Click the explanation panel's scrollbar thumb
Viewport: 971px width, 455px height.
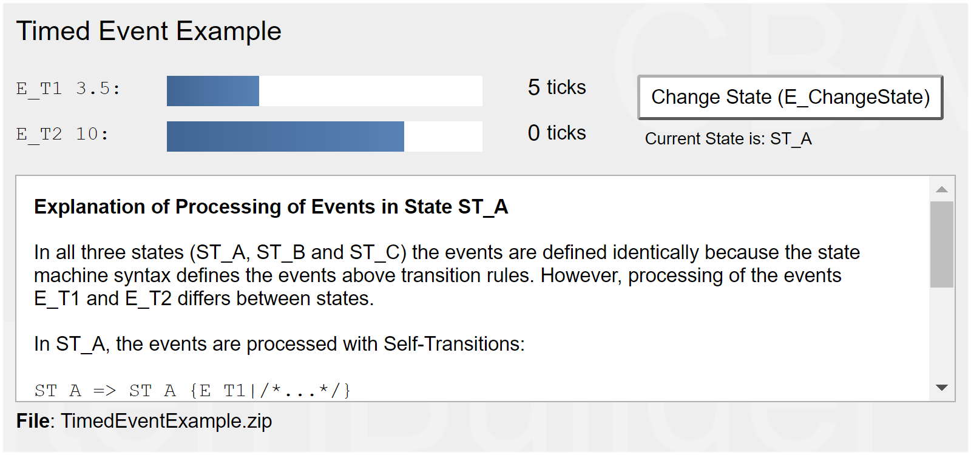pos(942,244)
